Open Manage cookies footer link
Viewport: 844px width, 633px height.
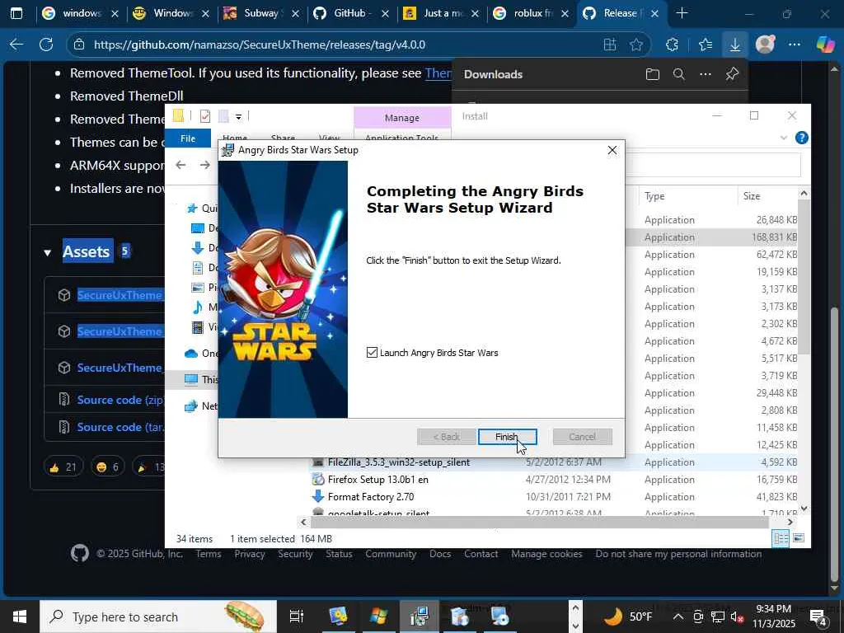pos(546,554)
